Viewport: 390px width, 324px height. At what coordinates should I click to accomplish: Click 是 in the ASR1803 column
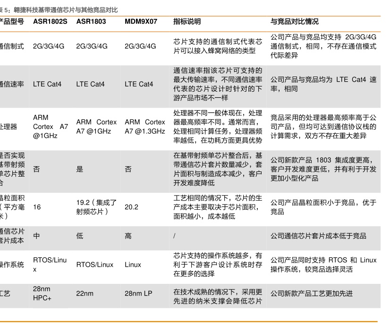coord(79,169)
